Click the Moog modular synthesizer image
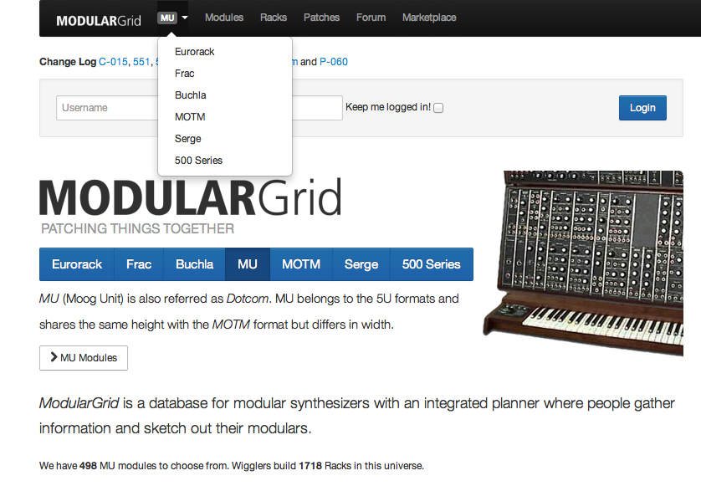 (x=583, y=263)
